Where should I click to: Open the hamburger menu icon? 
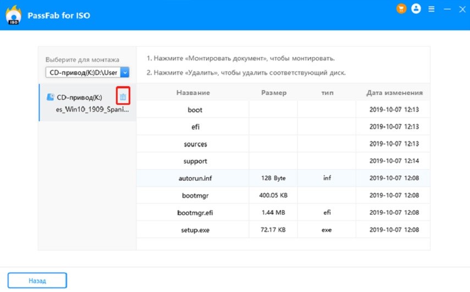click(x=432, y=9)
